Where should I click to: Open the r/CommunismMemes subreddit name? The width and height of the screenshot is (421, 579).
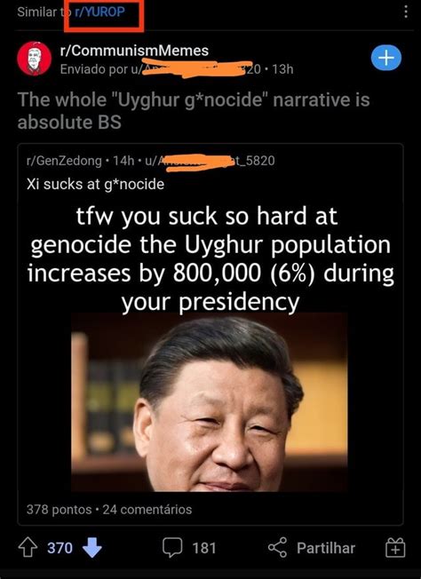pos(134,51)
